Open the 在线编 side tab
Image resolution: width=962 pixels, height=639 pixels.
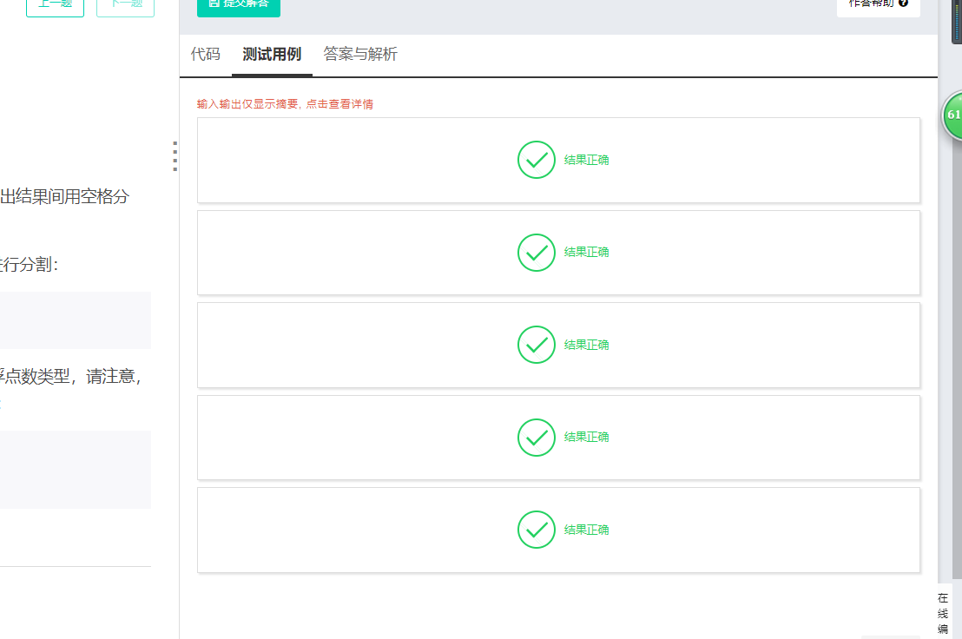click(943, 613)
